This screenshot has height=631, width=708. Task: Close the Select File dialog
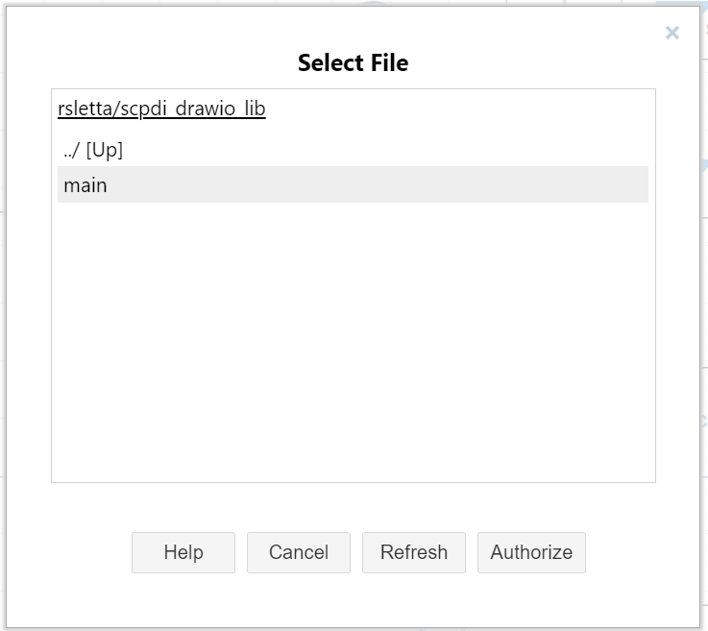(672, 34)
